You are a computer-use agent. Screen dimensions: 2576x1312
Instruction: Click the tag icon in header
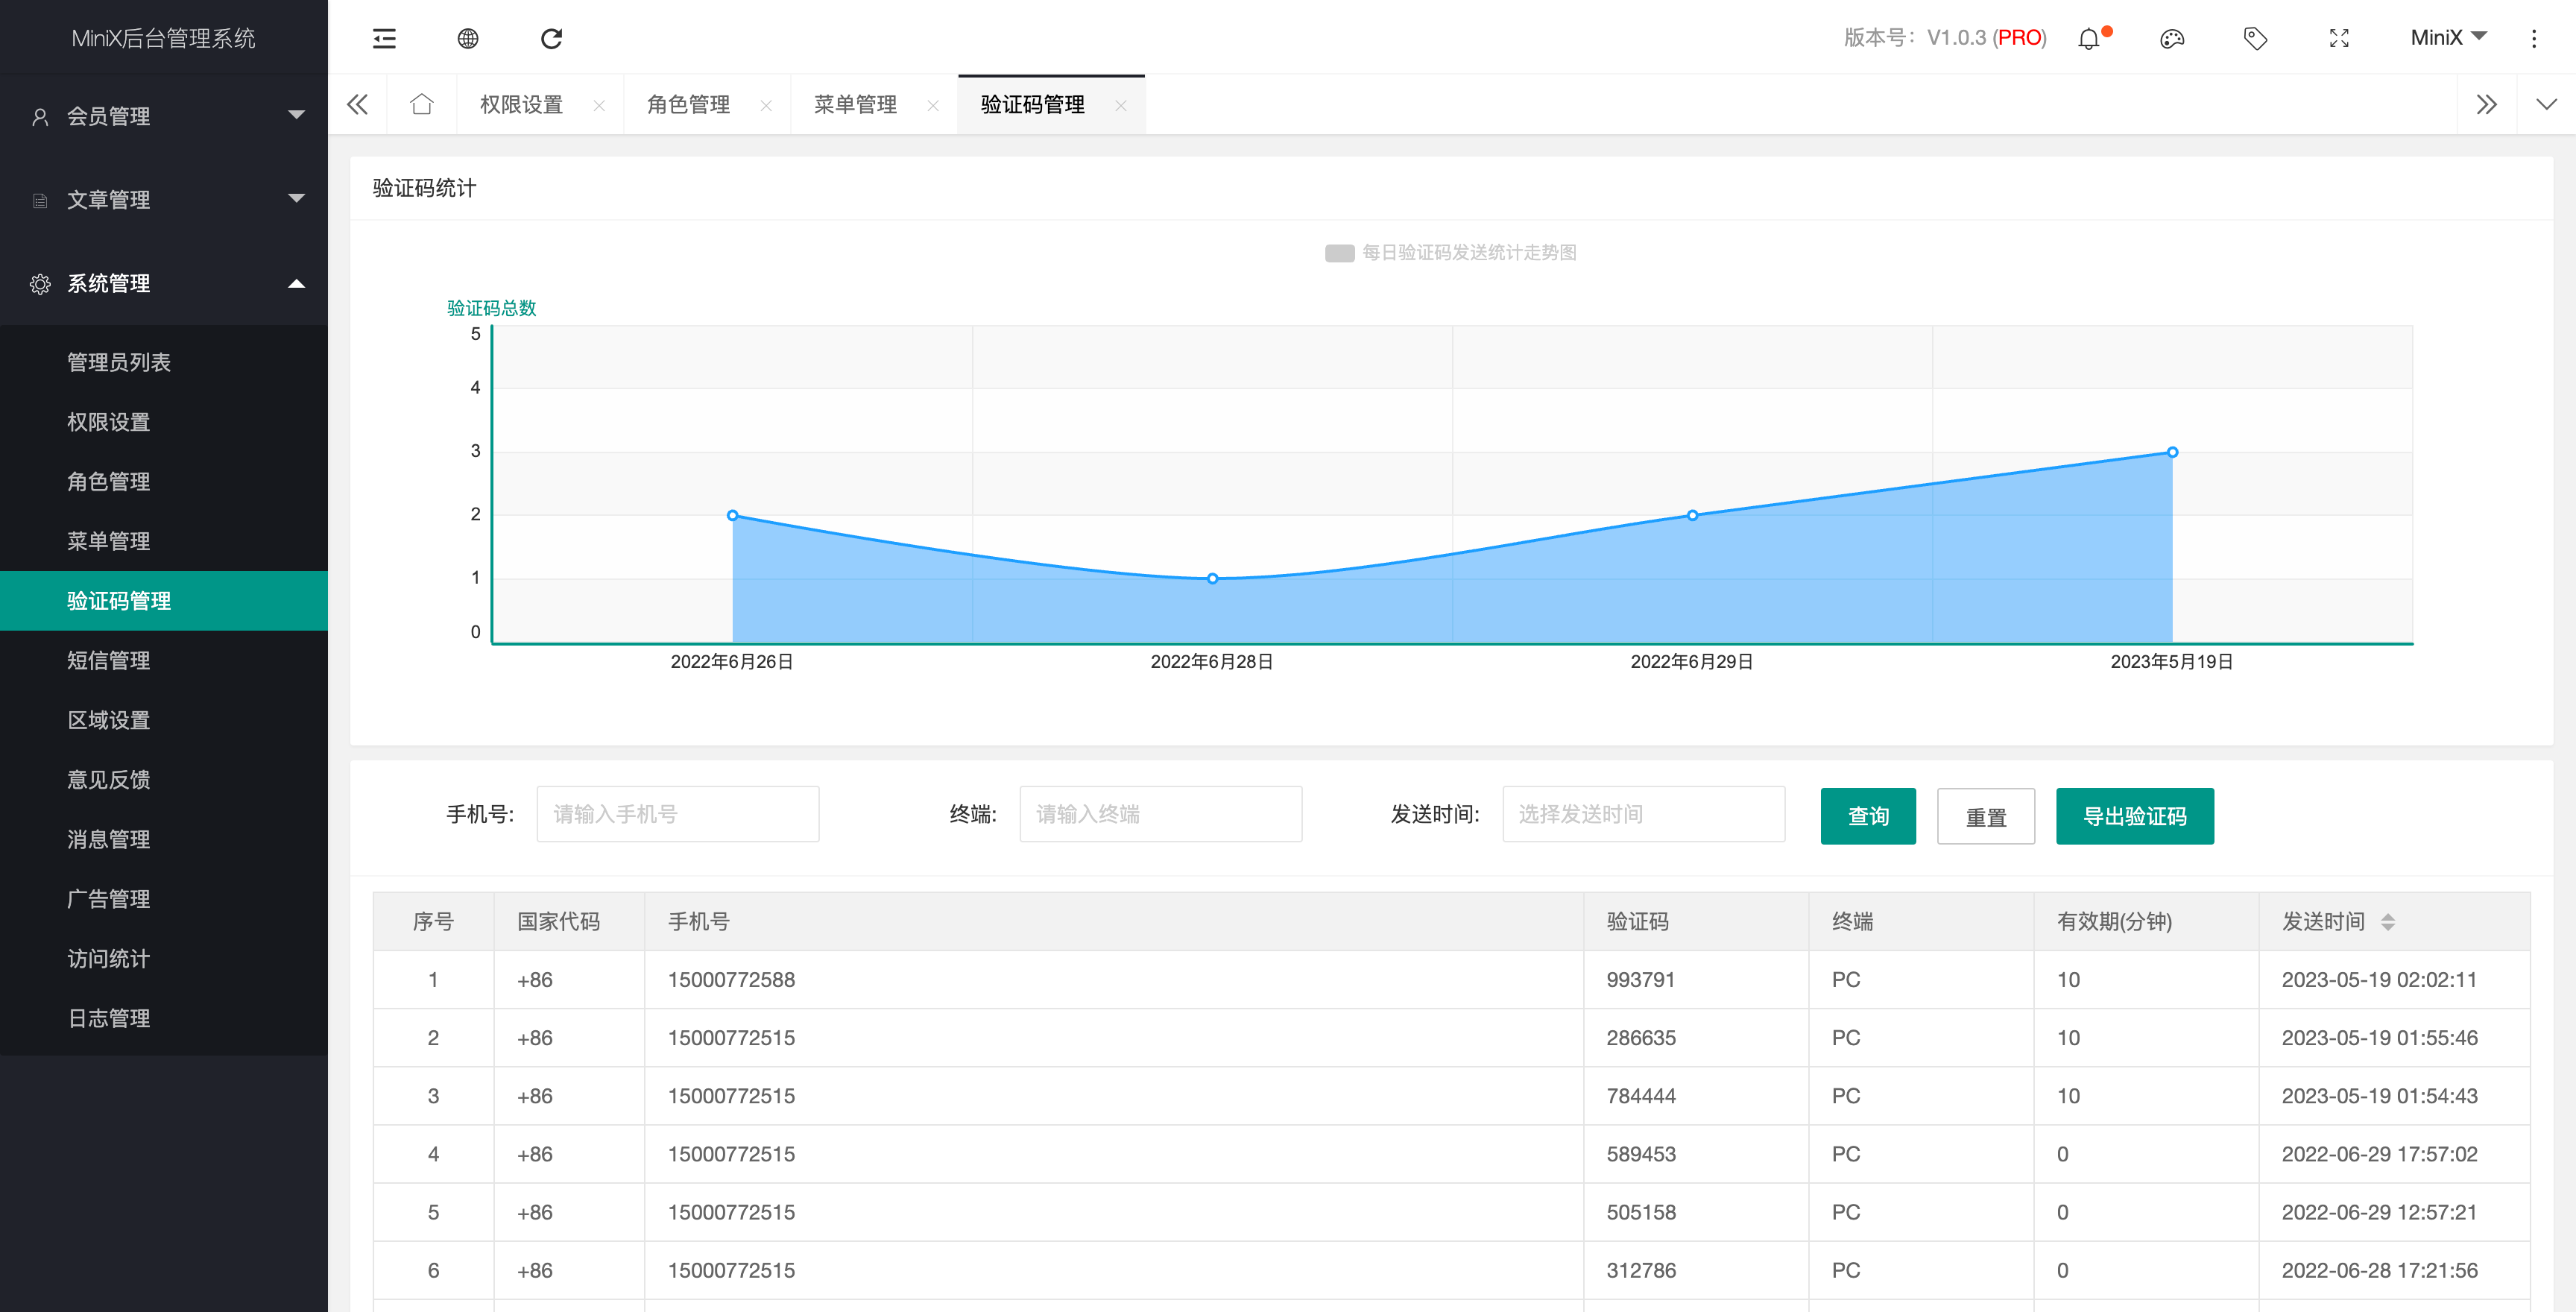click(x=2255, y=39)
